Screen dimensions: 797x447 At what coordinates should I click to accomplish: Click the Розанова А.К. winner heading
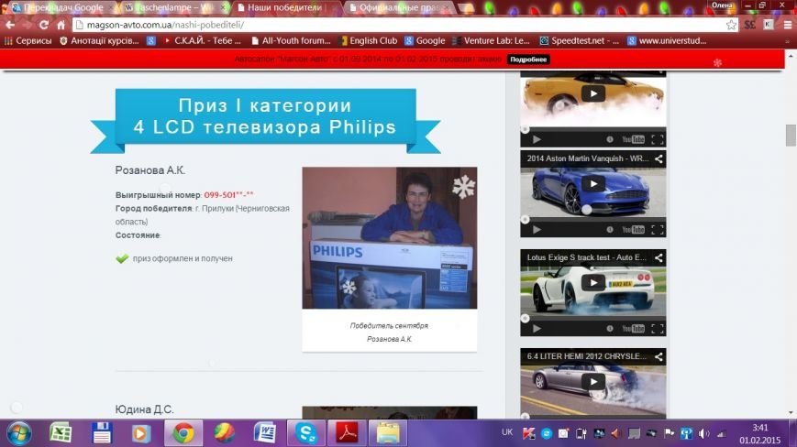(x=149, y=170)
